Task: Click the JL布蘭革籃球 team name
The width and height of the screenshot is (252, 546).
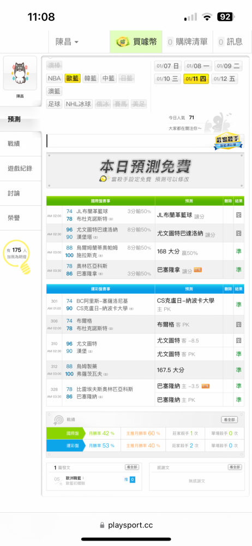Action: click(x=92, y=211)
